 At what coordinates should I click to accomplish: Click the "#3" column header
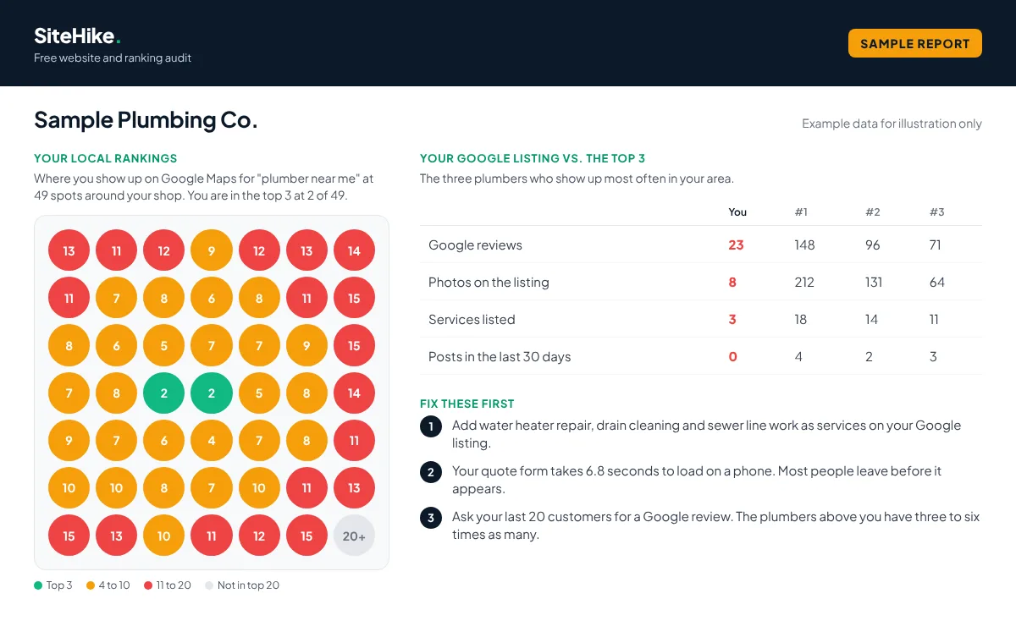(x=936, y=212)
